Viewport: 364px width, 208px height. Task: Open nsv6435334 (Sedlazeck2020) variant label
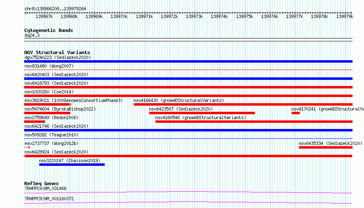click(330, 143)
